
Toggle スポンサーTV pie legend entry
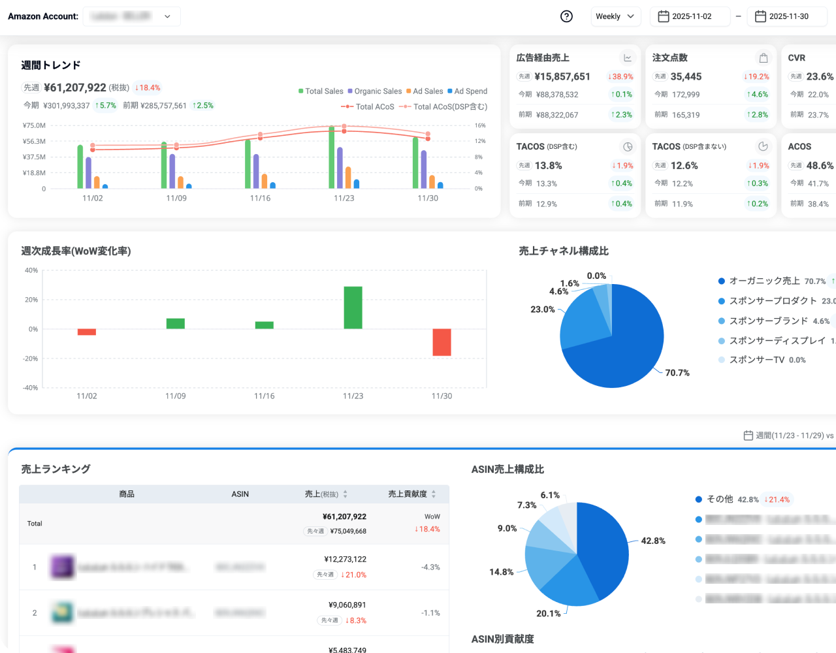(x=751, y=360)
